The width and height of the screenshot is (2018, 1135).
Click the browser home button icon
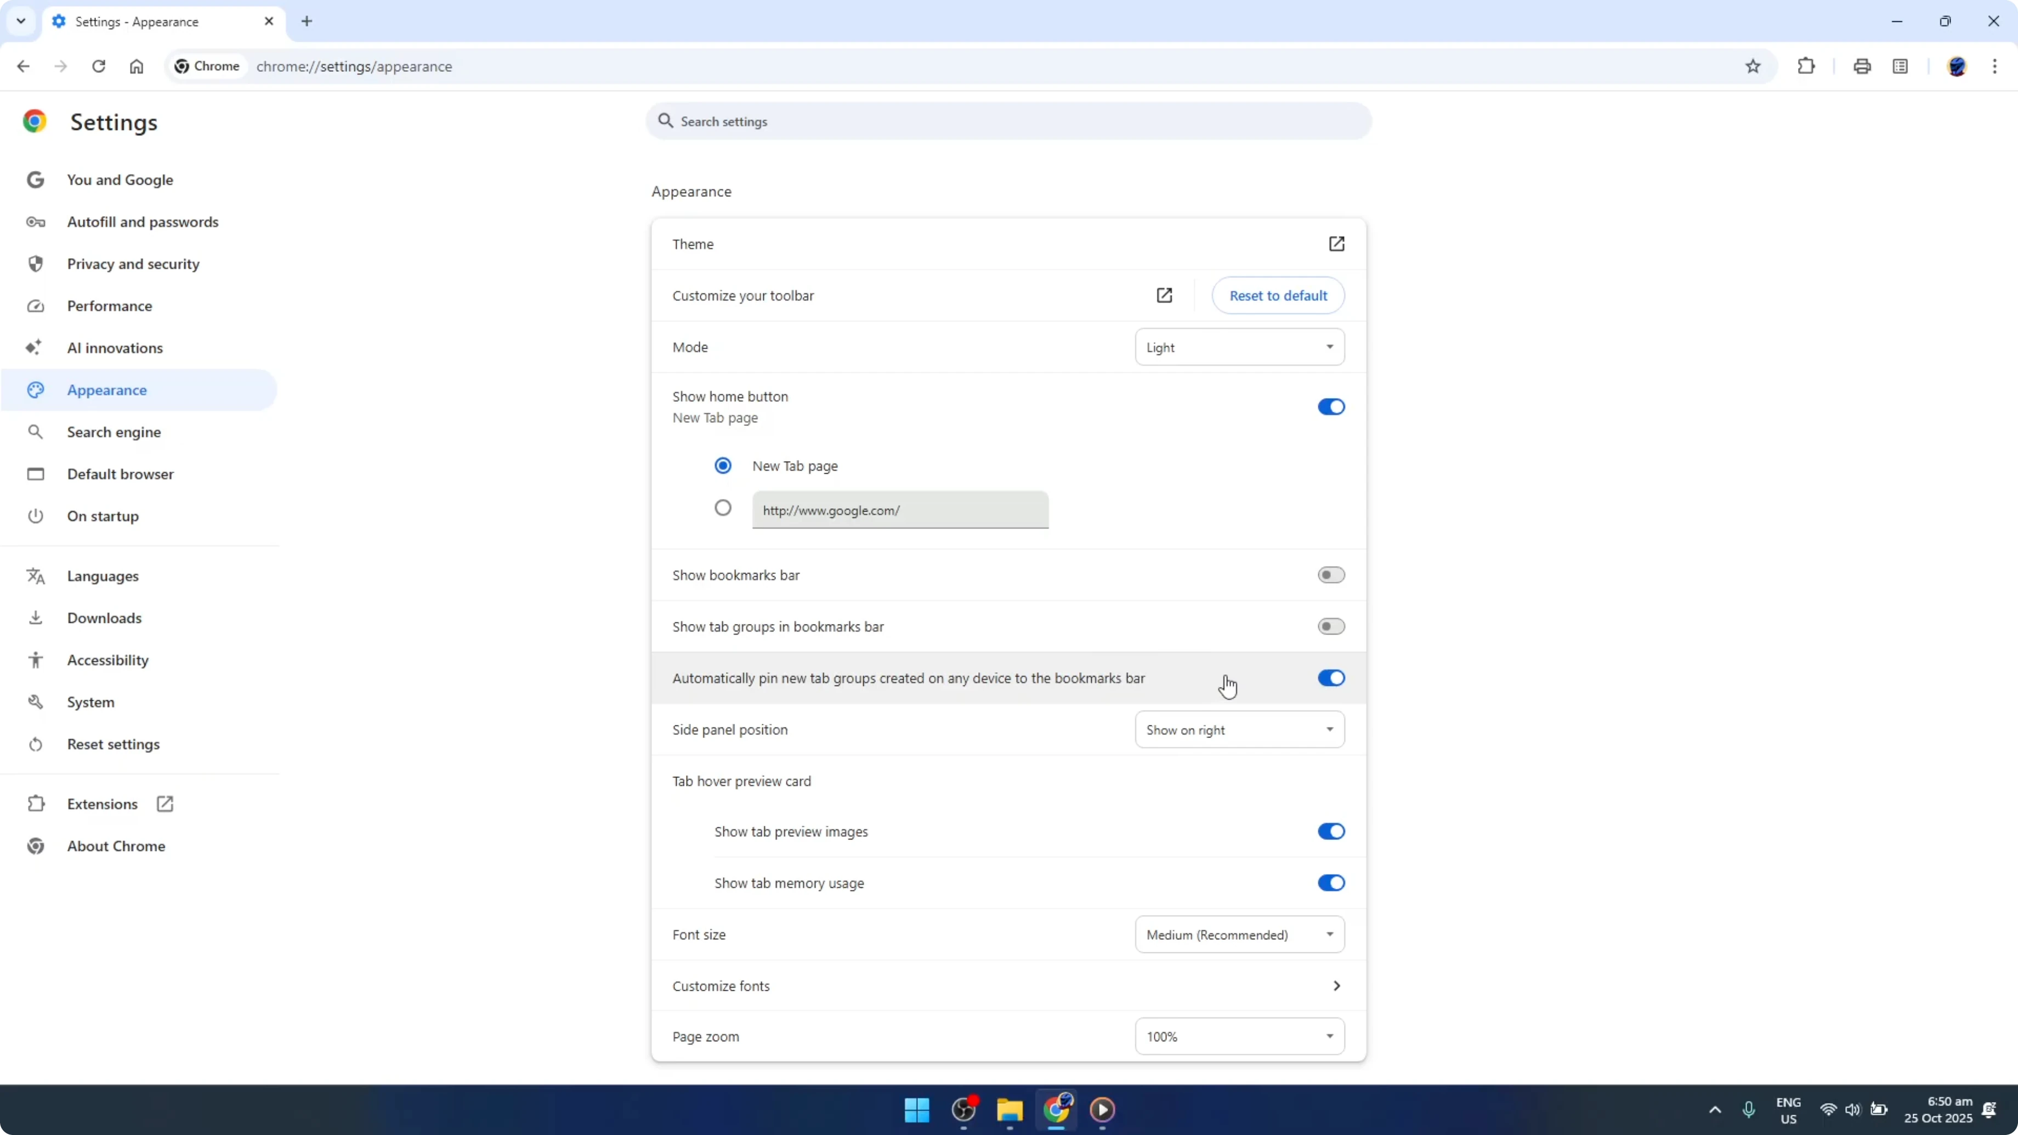click(x=137, y=66)
